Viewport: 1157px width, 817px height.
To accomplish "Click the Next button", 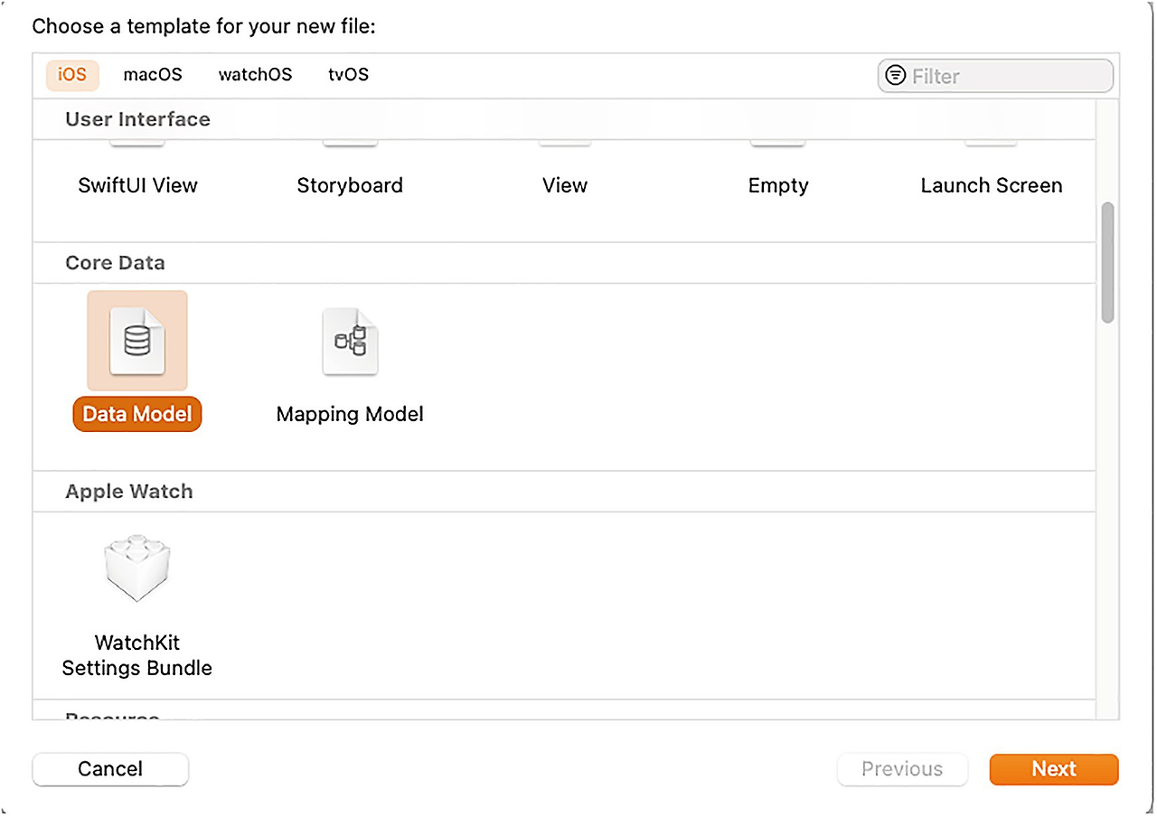I will tap(1054, 769).
